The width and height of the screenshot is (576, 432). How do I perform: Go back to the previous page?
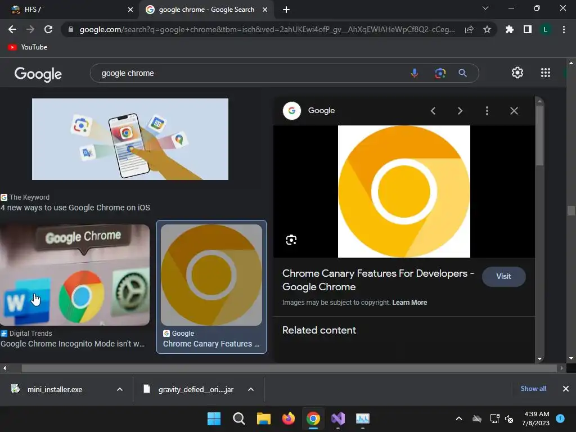tap(12, 29)
